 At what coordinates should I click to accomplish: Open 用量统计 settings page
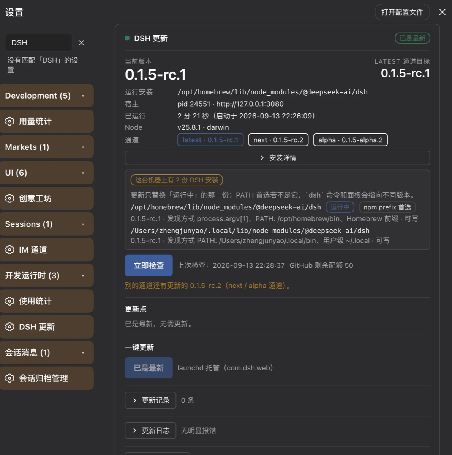click(47, 121)
